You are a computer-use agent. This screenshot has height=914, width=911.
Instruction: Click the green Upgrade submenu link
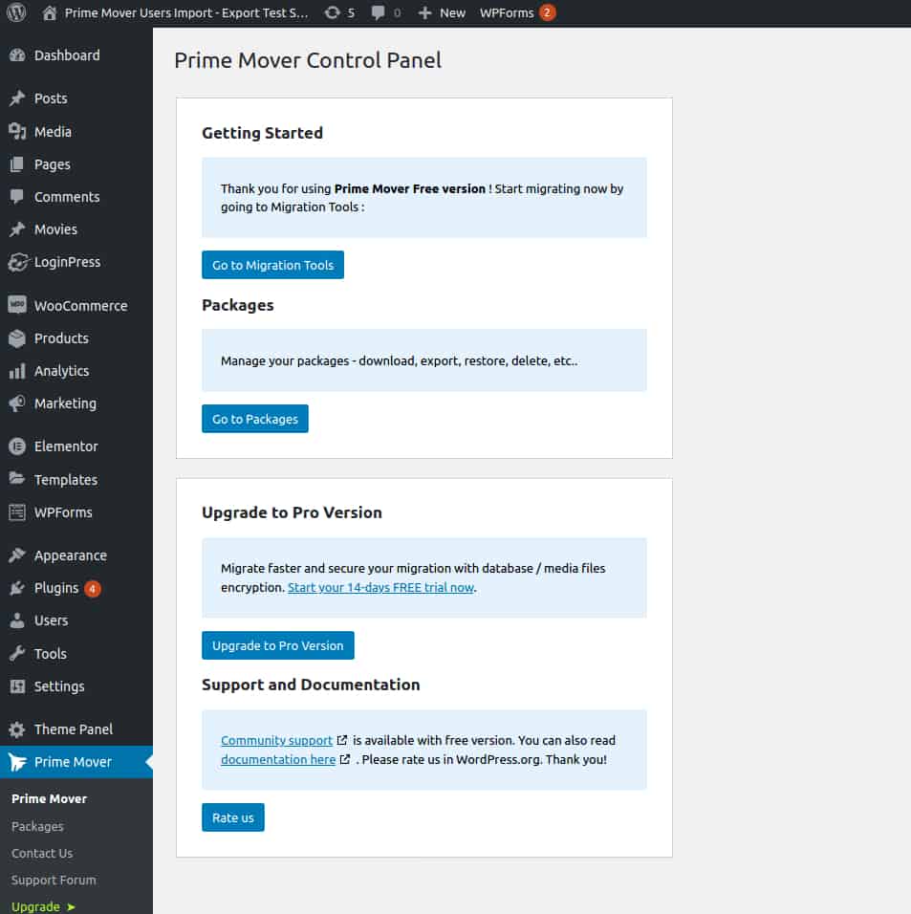(43, 907)
